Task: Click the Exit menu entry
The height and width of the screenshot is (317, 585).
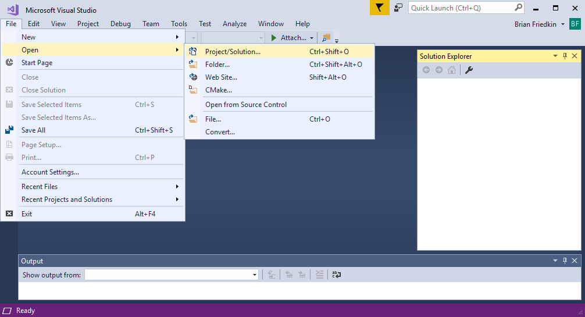Action: 93,213
